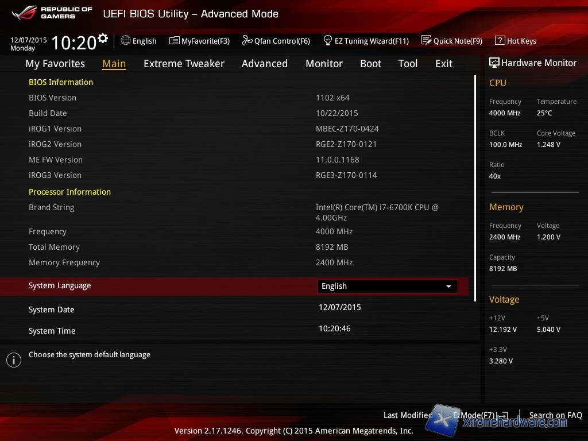Open Search on FAQ link
Viewport: 588px width, 441px height.
point(555,415)
